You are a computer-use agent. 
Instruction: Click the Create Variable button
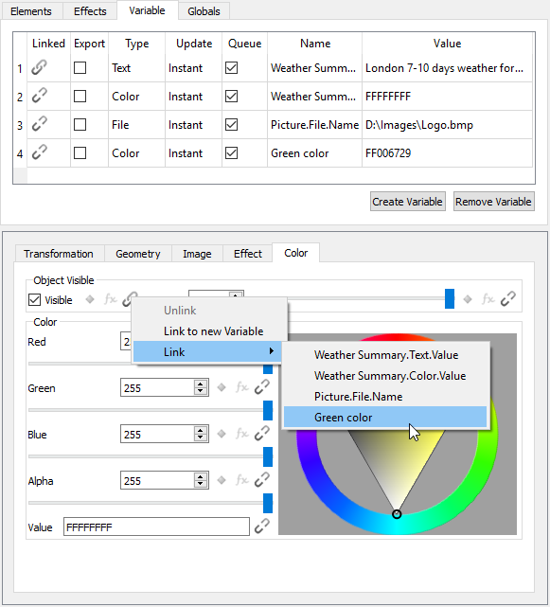point(408,202)
